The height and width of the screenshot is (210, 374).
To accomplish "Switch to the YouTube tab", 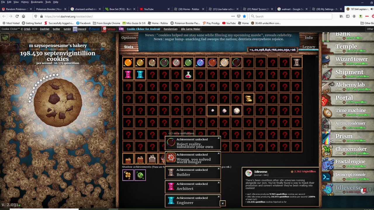I will click(155, 9).
